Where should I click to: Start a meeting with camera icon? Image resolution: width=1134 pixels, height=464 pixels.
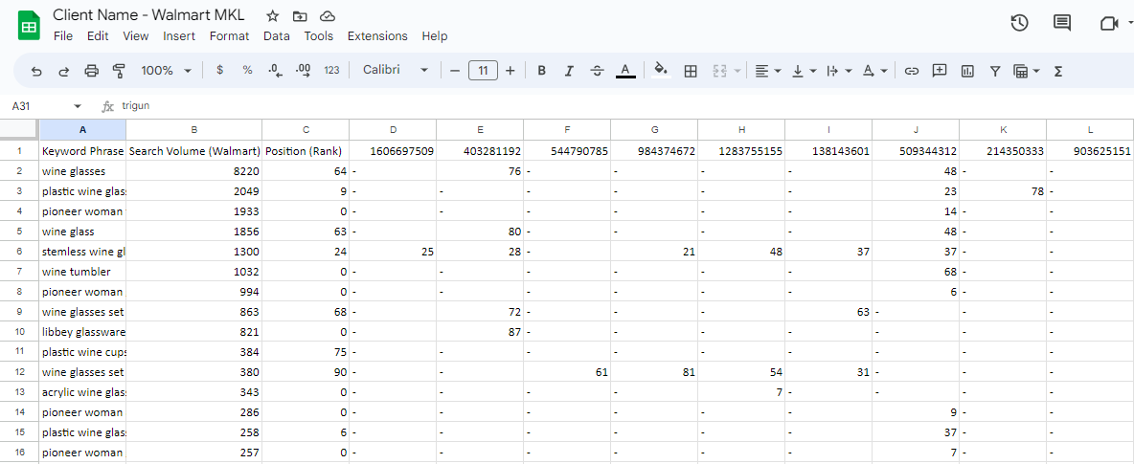coord(1109,23)
